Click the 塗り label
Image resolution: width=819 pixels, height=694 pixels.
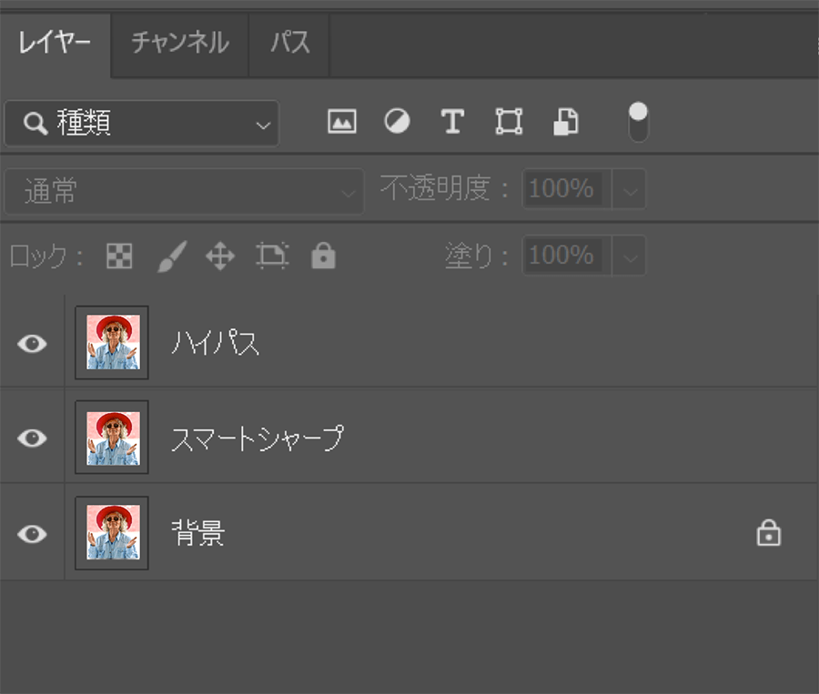pyautogui.click(x=476, y=256)
